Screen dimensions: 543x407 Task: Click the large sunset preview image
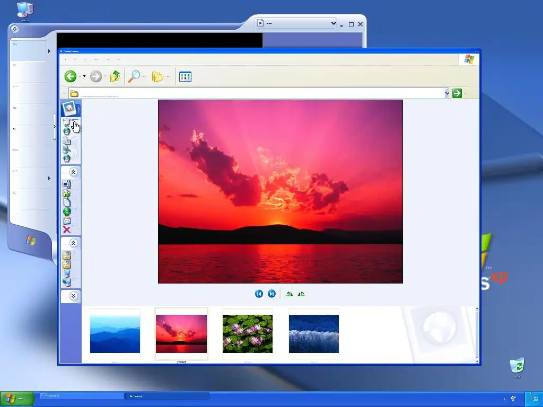(281, 191)
